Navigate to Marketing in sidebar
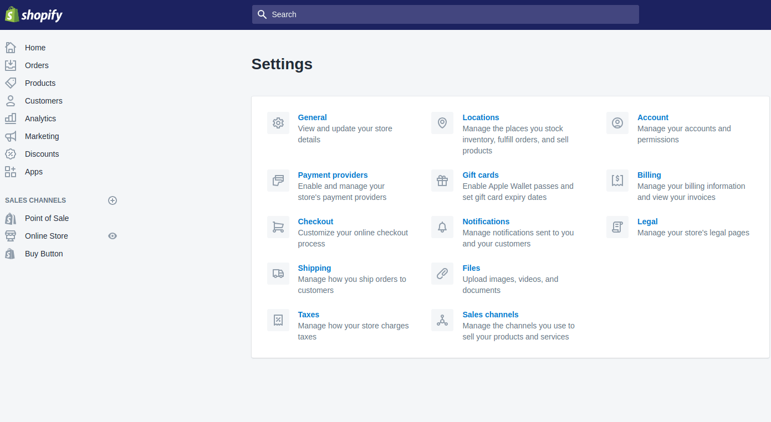This screenshot has height=422, width=771. tap(42, 136)
